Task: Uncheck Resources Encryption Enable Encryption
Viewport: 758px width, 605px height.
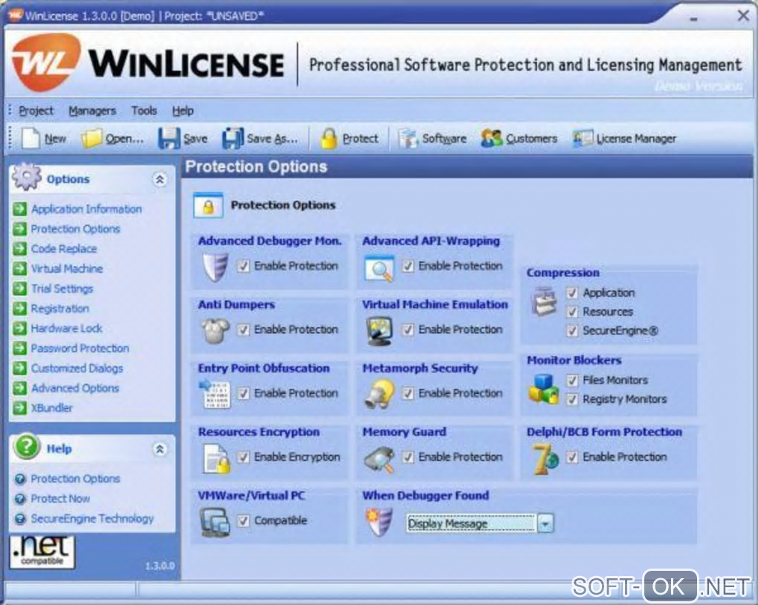Action: point(244,458)
